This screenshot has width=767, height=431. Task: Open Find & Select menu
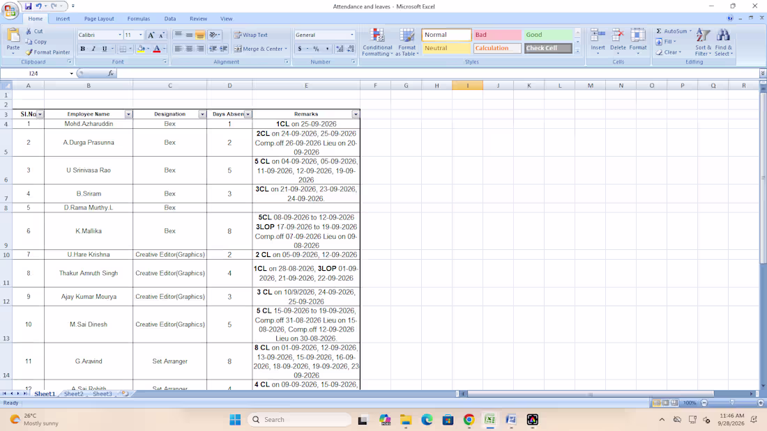[724, 42]
